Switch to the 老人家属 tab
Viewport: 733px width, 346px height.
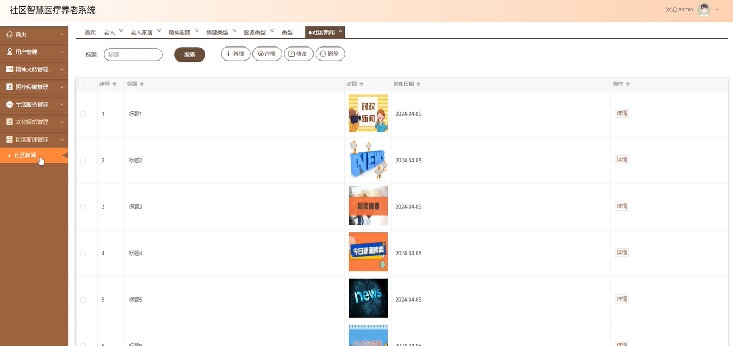point(142,32)
